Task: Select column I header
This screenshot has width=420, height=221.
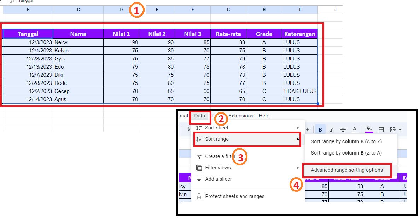Action: [300, 10]
